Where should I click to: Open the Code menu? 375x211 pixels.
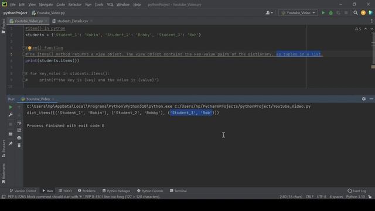[x=60, y=5]
